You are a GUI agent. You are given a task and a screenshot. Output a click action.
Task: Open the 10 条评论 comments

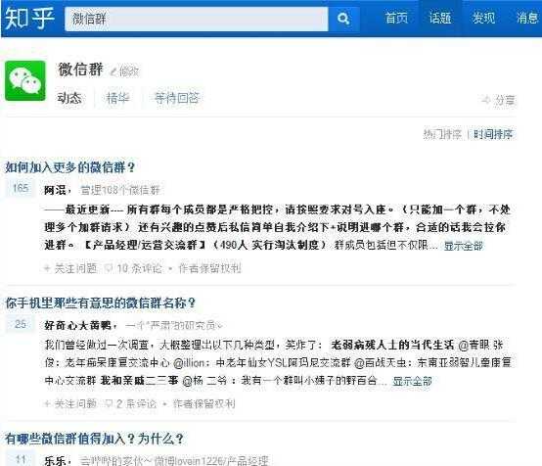coord(134,268)
